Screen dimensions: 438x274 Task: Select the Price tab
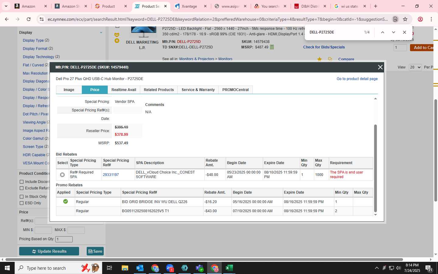[95, 90]
